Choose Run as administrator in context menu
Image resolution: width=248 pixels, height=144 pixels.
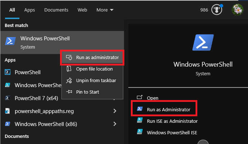[92, 57]
